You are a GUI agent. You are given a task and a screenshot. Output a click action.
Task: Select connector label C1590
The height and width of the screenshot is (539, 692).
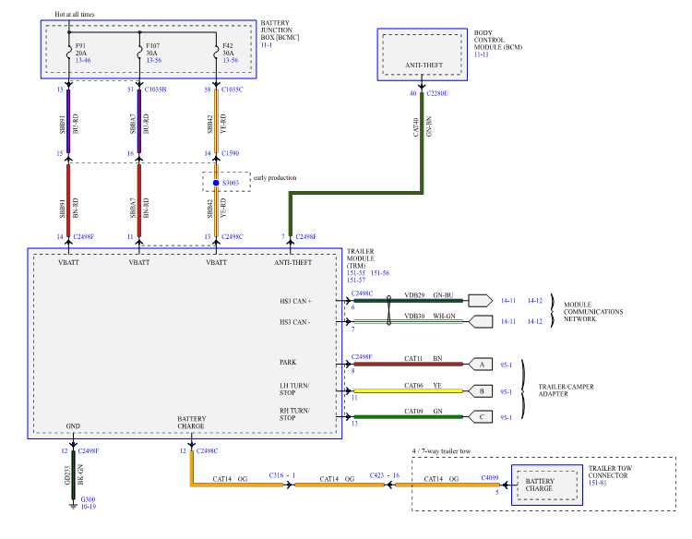pyautogui.click(x=230, y=153)
